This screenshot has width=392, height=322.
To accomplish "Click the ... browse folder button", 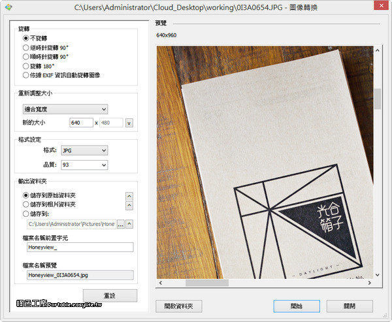I will [120, 224].
